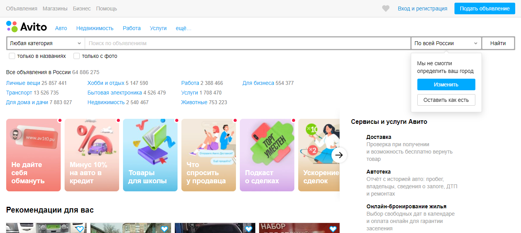
Task: Click the 'Подать объявление' button
Action: (x=485, y=8)
